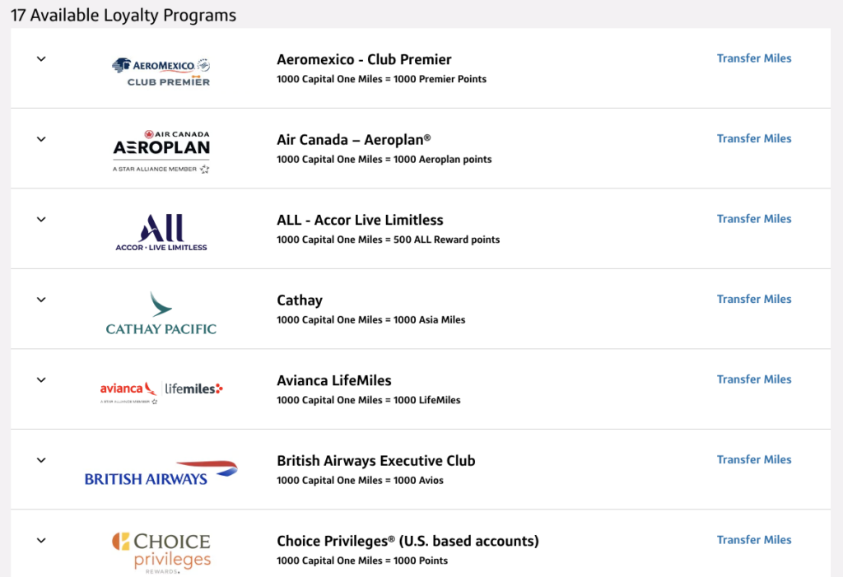Transfer miles to Cathay Asia Miles
843x577 pixels.
[x=754, y=299]
